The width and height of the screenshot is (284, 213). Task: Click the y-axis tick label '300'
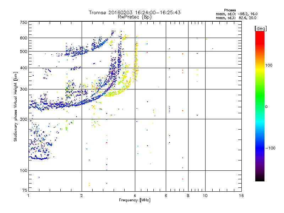[x=23, y=89]
